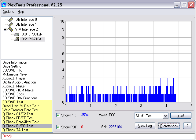Viewport: 196px width, 140px height.
Task: Click the vertical position marker in graph
Action: pyautogui.click(x=176, y=62)
